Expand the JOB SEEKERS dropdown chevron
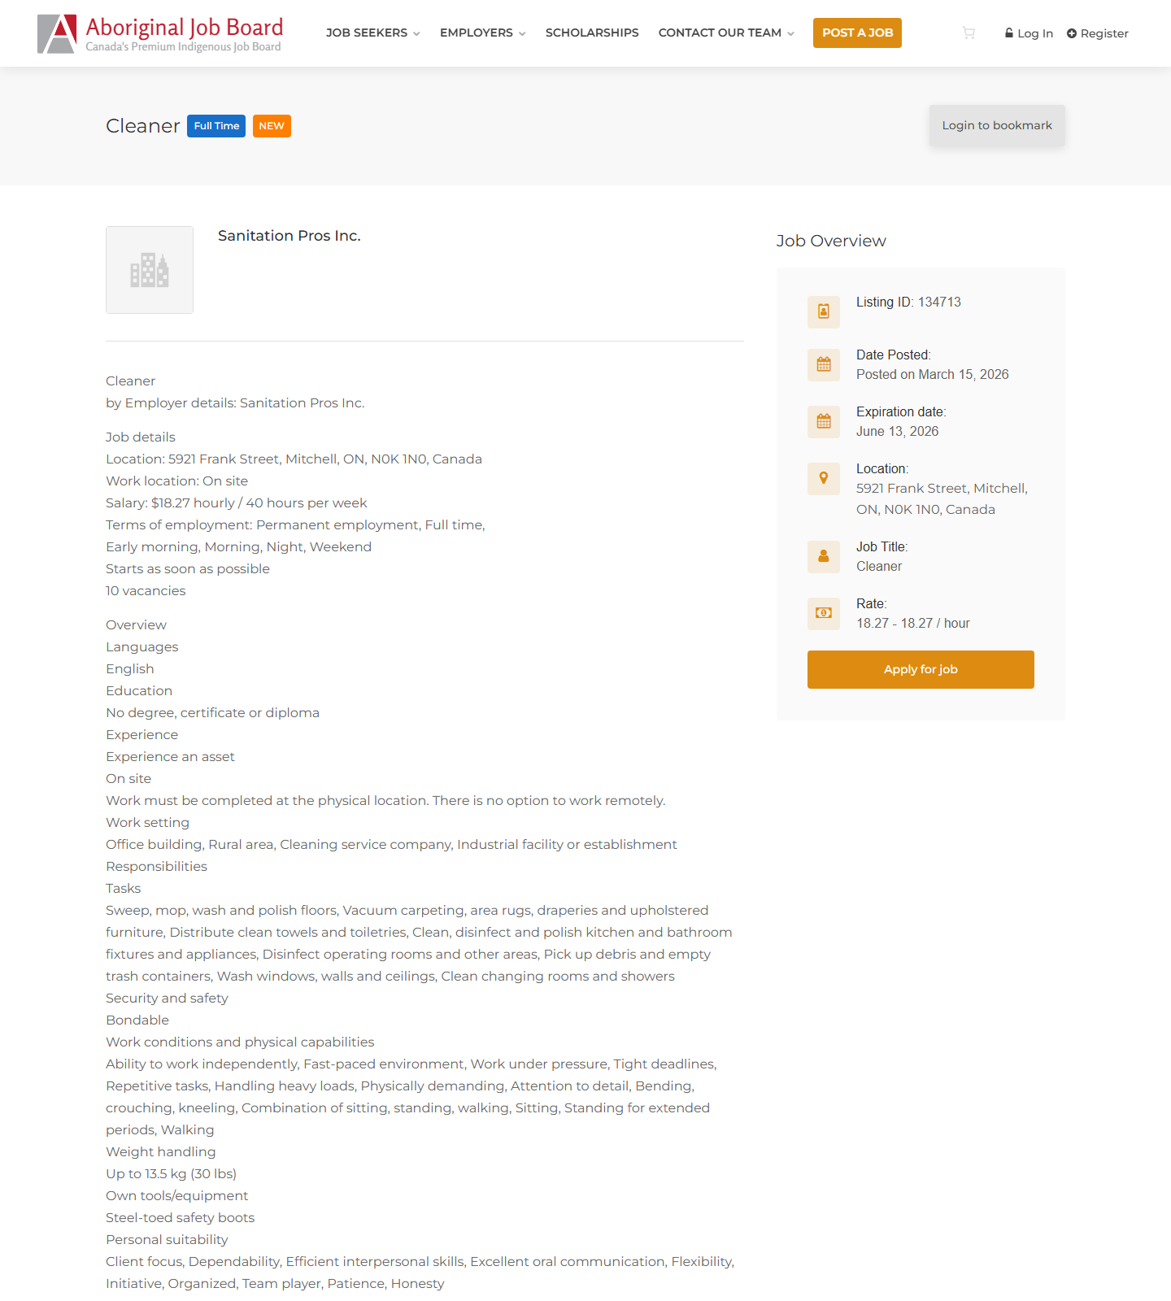The height and width of the screenshot is (1301, 1171). (x=417, y=33)
